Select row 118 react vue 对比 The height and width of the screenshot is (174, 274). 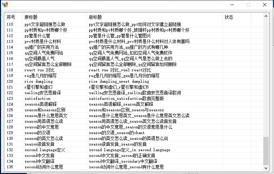click(134, 70)
